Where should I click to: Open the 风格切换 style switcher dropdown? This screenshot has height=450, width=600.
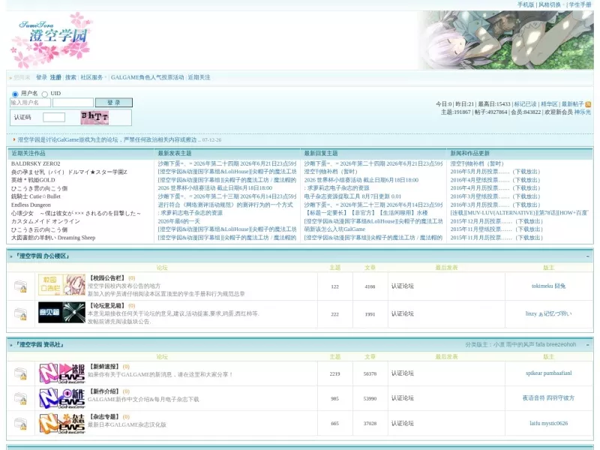tap(551, 4)
